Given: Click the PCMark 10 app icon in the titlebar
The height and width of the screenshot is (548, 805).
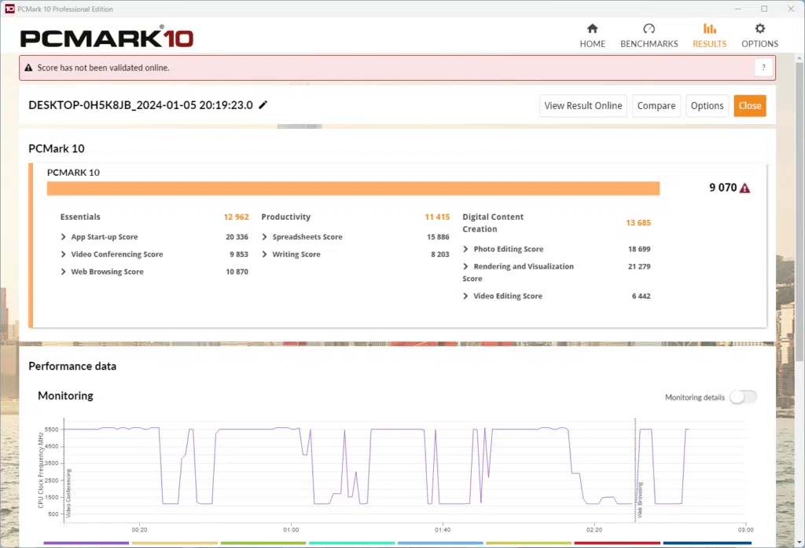Looking at the screenshot, I should tap(9, 8).
